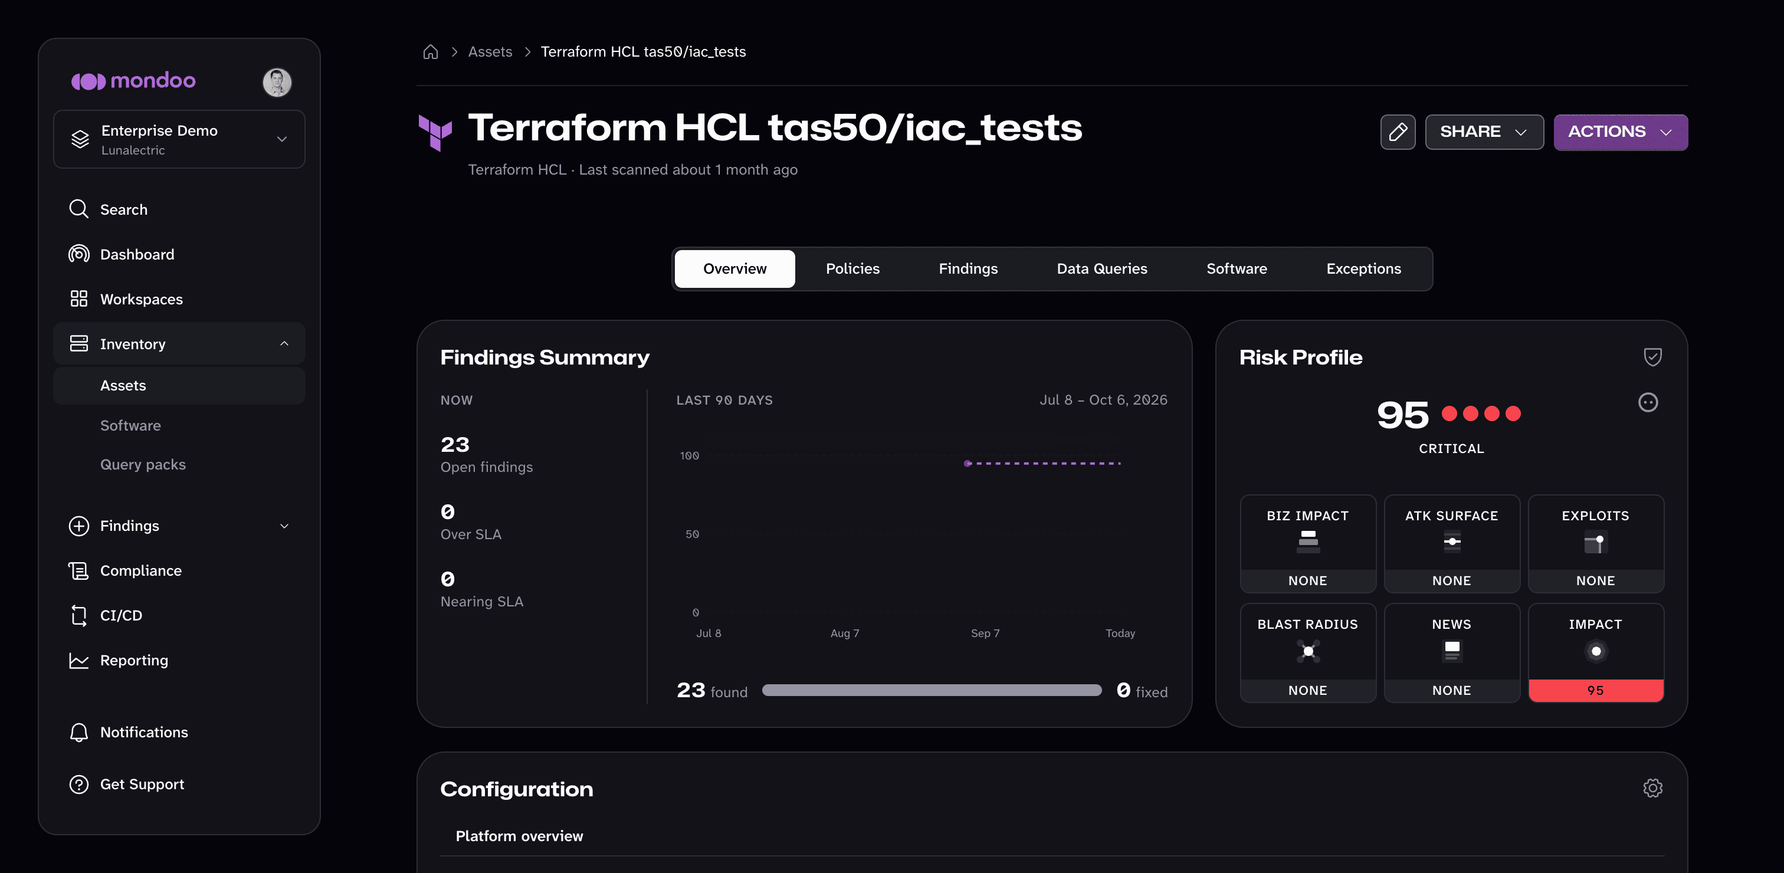Click the home breadcrumb icon
The height and width of the screenshot is (873, 1784).
pos(430,52)
